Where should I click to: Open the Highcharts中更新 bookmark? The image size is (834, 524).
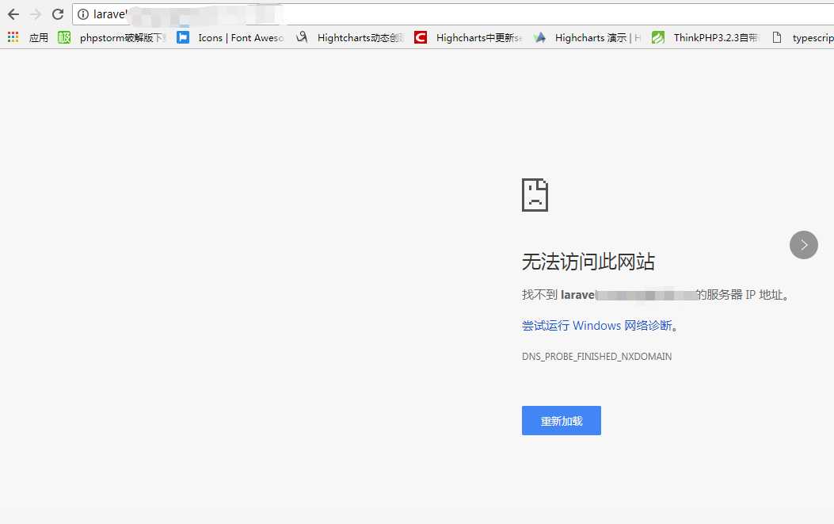(475, 37)
